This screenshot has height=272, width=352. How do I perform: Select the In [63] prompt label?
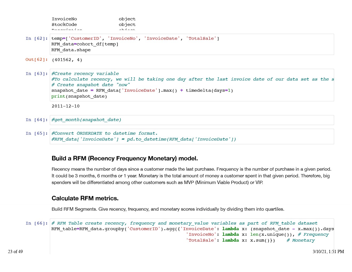[x=37, y=74]
